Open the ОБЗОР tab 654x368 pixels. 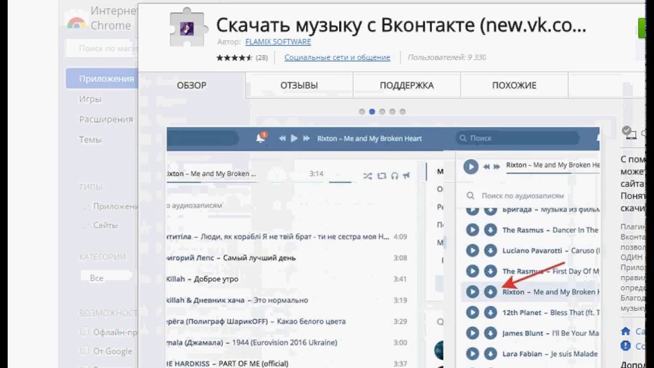click(x=192, y=85)
